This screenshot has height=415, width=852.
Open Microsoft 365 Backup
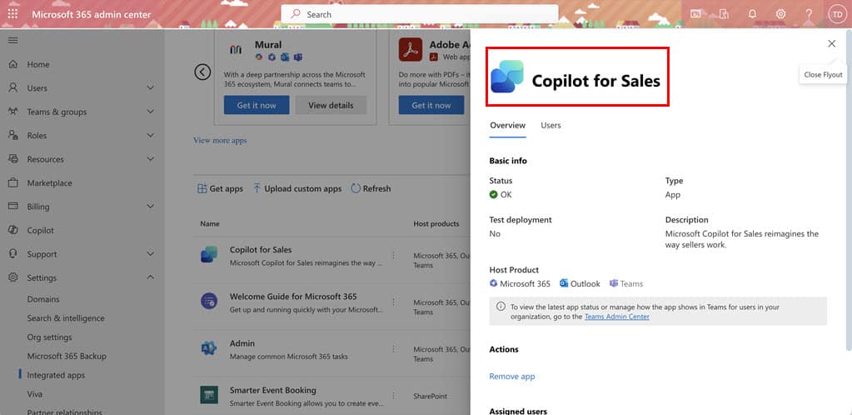[67, 357]
